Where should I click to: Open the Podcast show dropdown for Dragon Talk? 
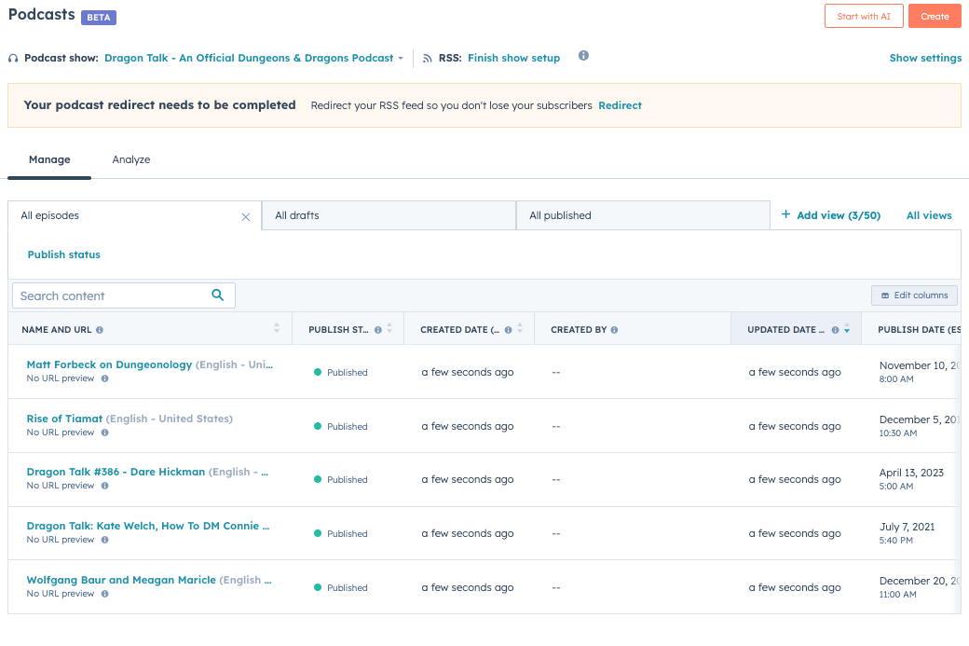pyautogui.click(x=254, y=58)
